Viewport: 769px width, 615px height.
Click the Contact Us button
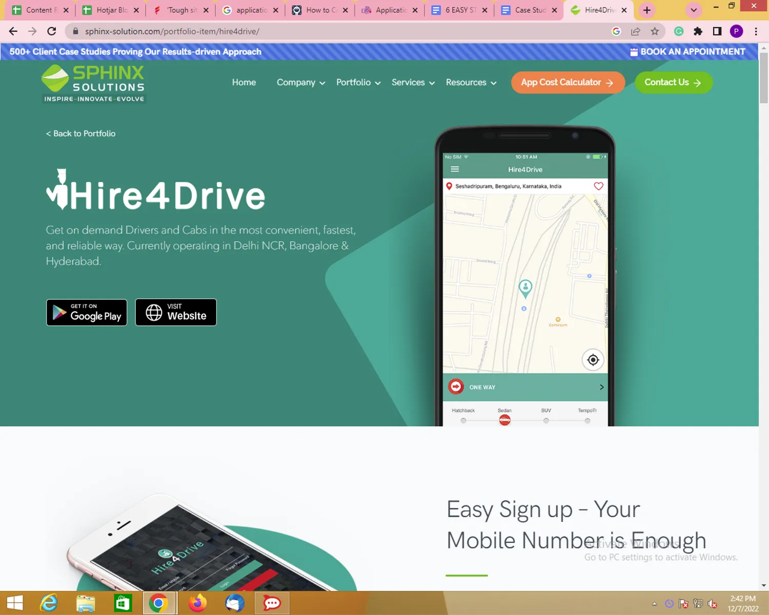[x=674, y=83]
